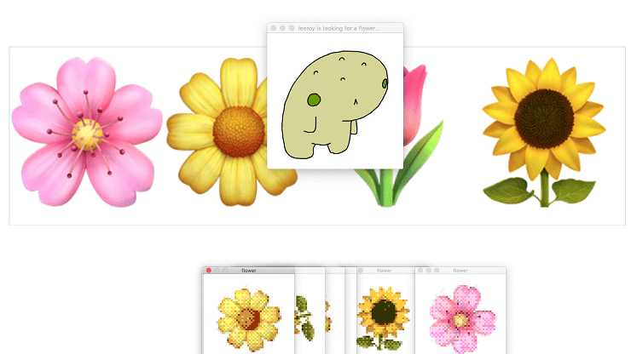Click the large pink cherry blossom flower
This screenshot has height=354, width=631.
click(87, 132)
